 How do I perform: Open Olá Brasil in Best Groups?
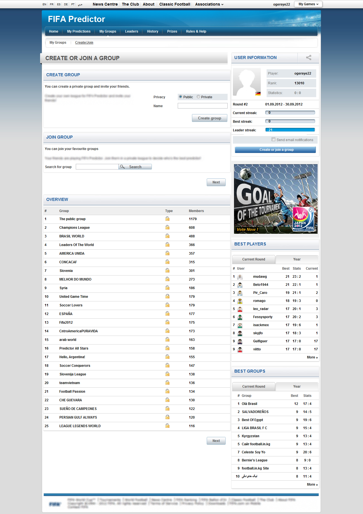point(249,404)
